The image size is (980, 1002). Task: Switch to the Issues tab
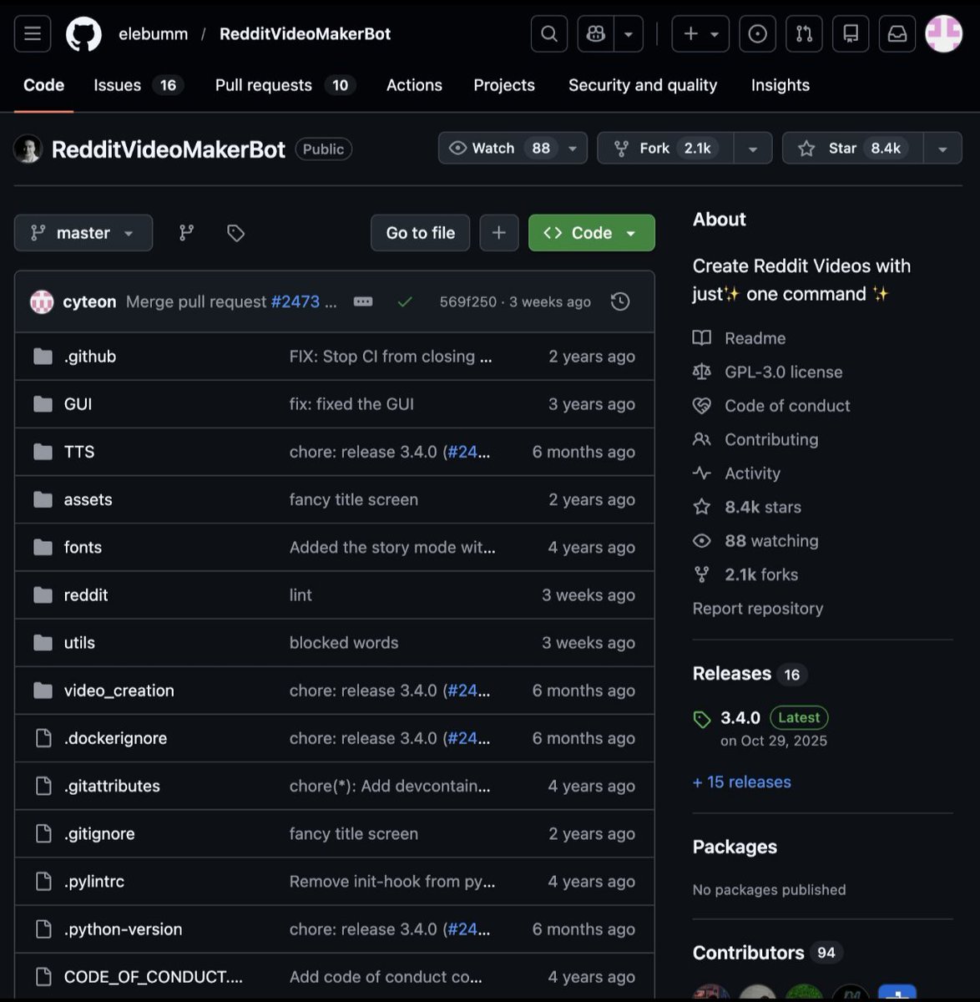click(138, 85)
